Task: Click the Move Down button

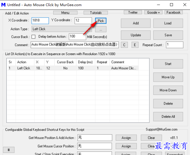Action: pos(168,90)
